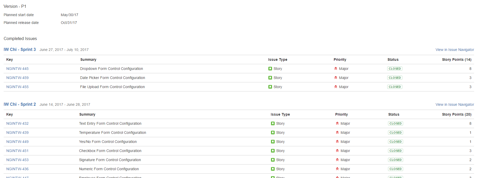Click Major priority icon for Temperature Form Control
Viewport: 478px width, 178px height.
click(337, 133)
